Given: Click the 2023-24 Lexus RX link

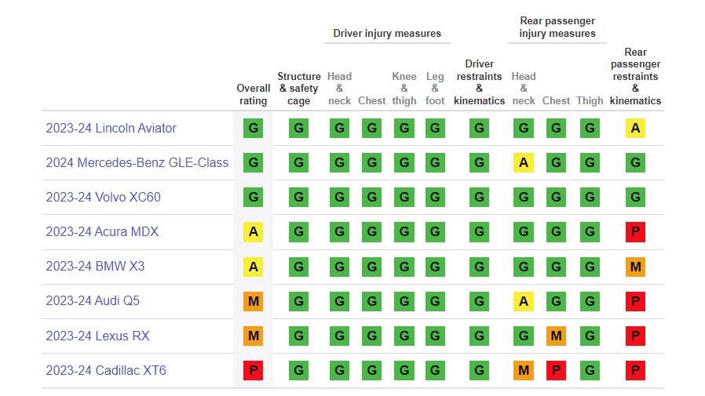Looking at the screenshot, I should click(97, 336).
